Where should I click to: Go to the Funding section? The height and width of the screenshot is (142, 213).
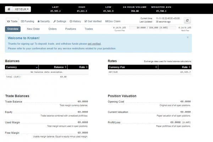pyautogui.click(x=28, y=21)
